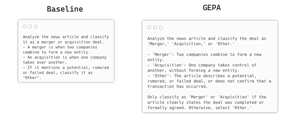Viewport: 296px width, 131px height.
Task: Click the final "Other". line in Baseline
Action: click(x=32, y=78)
